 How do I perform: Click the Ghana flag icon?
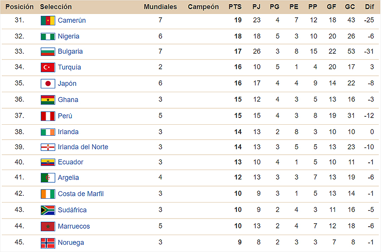tap(48, 100)
